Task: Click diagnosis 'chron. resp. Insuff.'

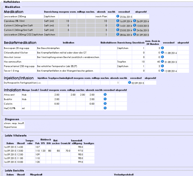Action: 14,123
